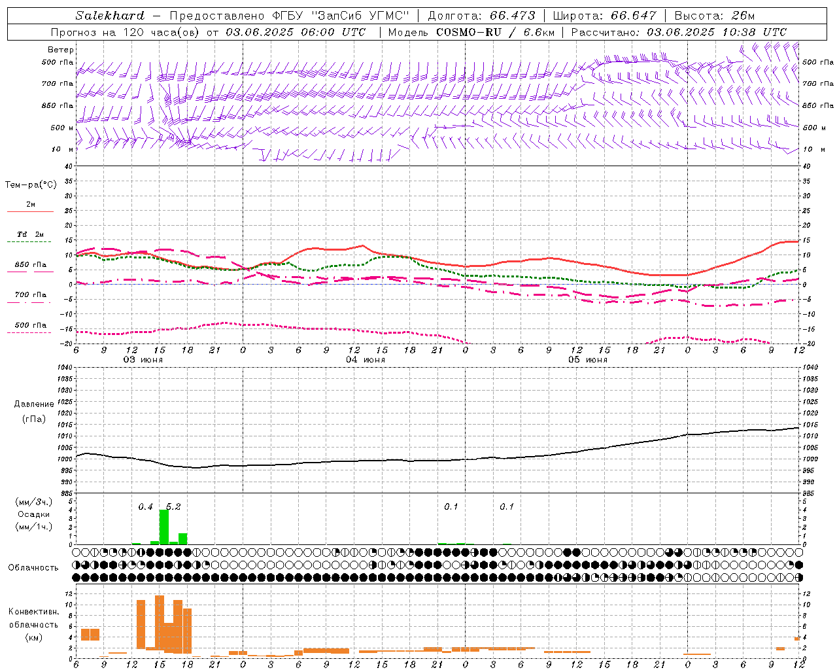Click the latitude value Широта: 66.647
The height and width of the screenshot is (670, 837).
tap(604, 16)
